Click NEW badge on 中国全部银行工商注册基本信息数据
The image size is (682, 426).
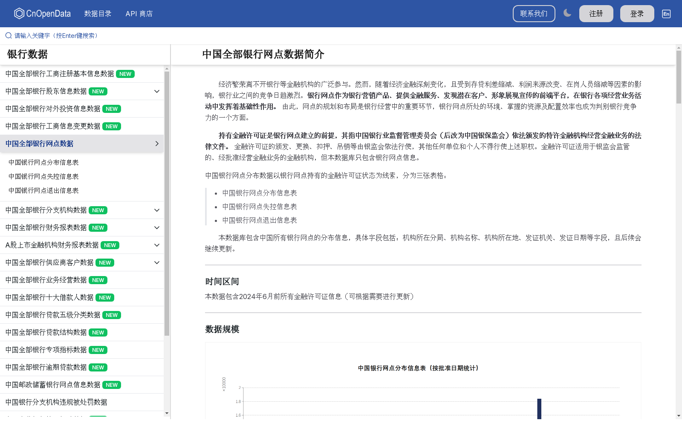125,74
